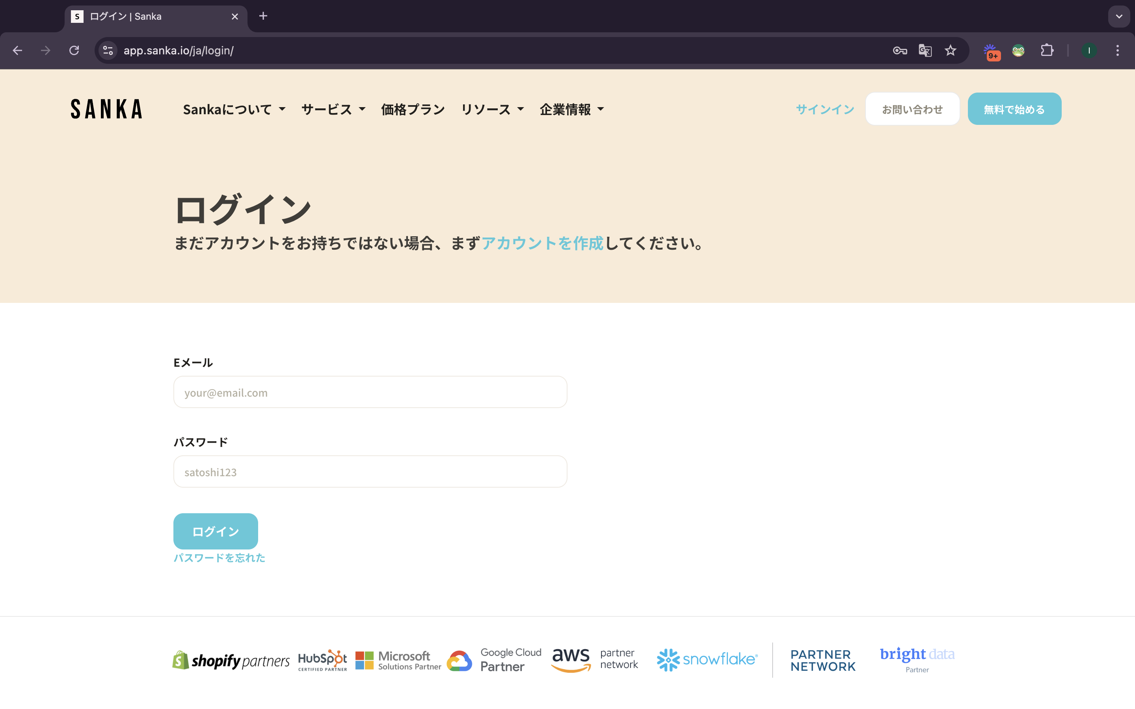Image resolution: width=1135 pixels, height=709 pixels.
Task: Click the パスワードを忘れた link
Action: coord(219,557)
